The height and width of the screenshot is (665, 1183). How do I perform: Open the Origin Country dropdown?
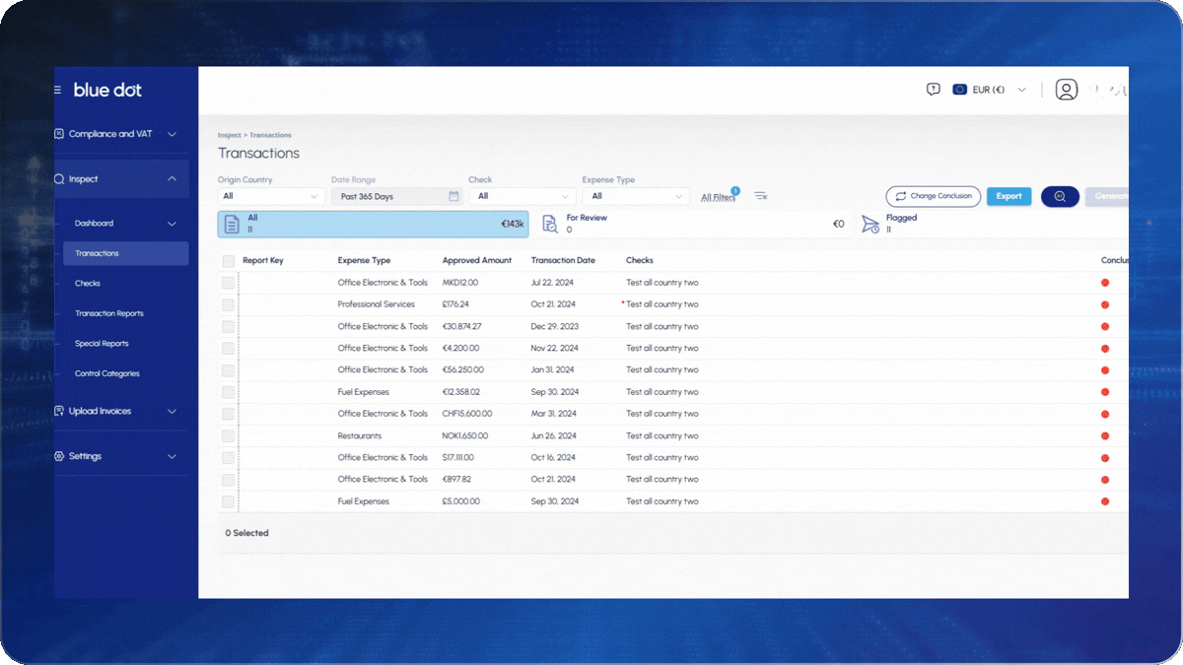(271, 196)
